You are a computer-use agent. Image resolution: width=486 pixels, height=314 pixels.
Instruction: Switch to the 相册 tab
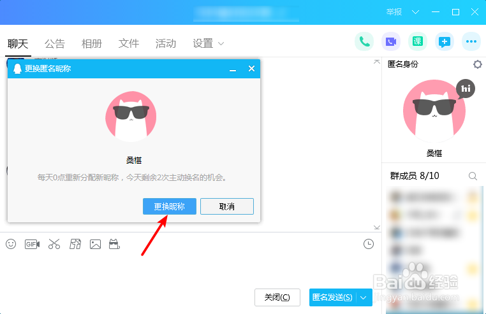tap(92, 44)
